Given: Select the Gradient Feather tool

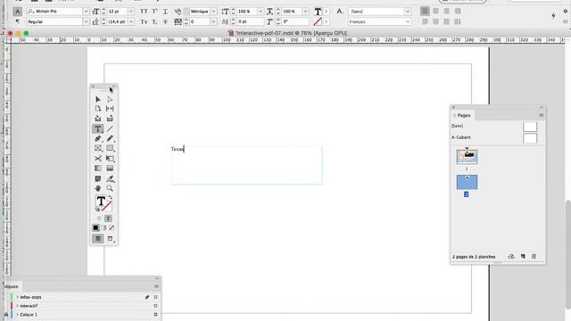Looking at the screenshot, I should pos(110,169).
